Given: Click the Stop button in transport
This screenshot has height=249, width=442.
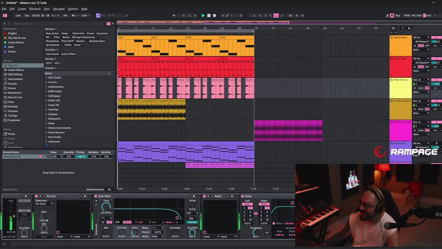Looking at the screenshot, I should pos(209,16).
